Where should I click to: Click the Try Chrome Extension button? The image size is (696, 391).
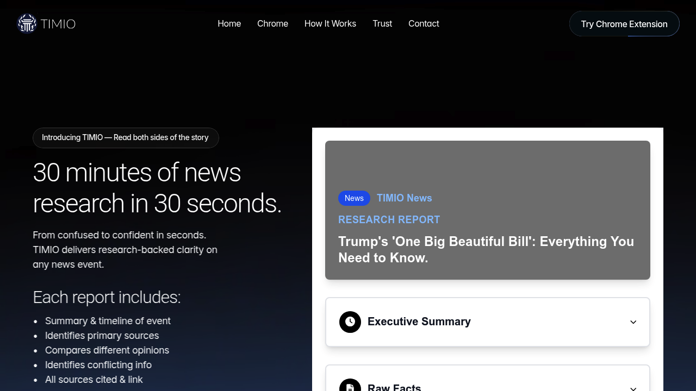(624, 23)
